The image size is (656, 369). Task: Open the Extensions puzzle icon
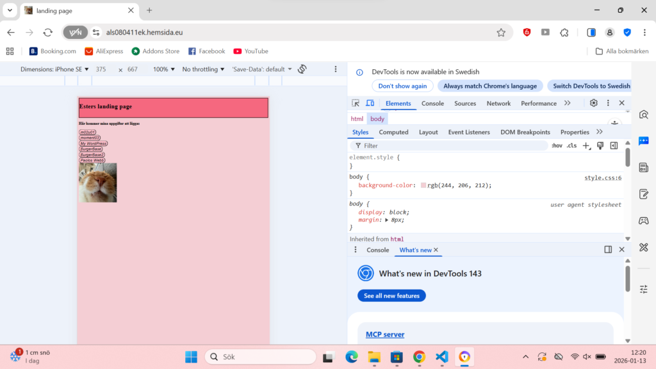click(564, 33)
